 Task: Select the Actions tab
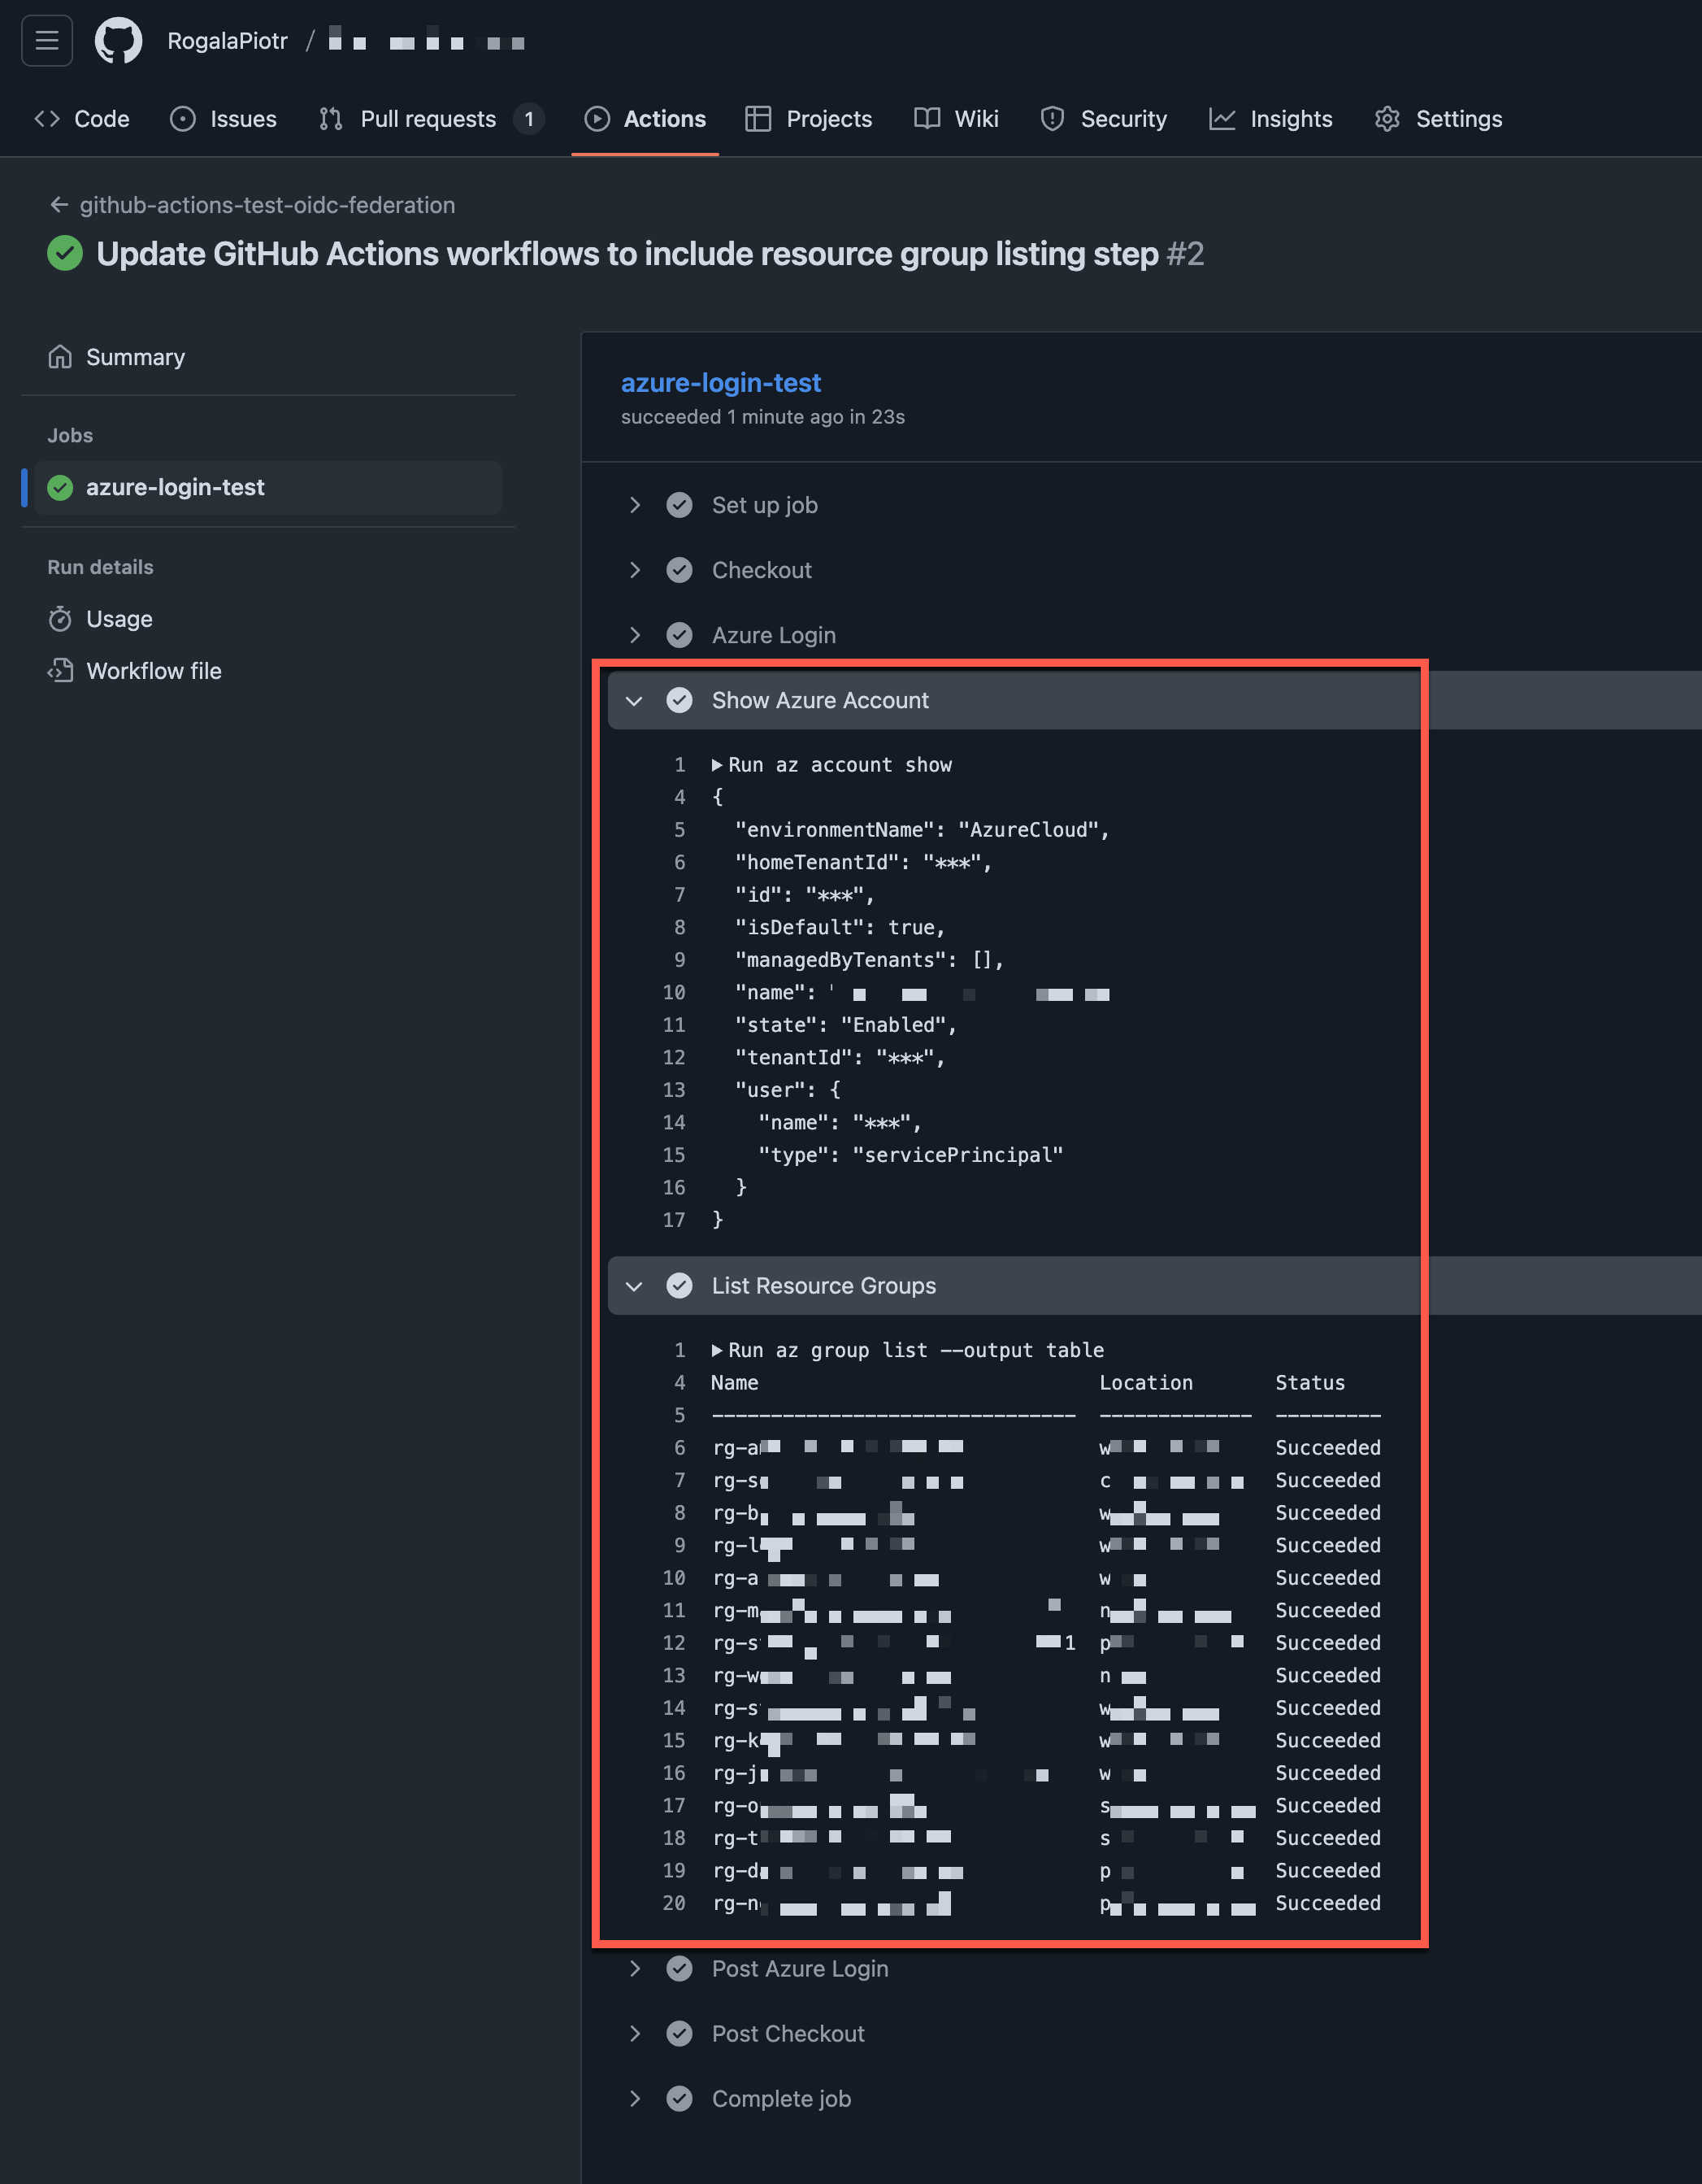point(645,119)
